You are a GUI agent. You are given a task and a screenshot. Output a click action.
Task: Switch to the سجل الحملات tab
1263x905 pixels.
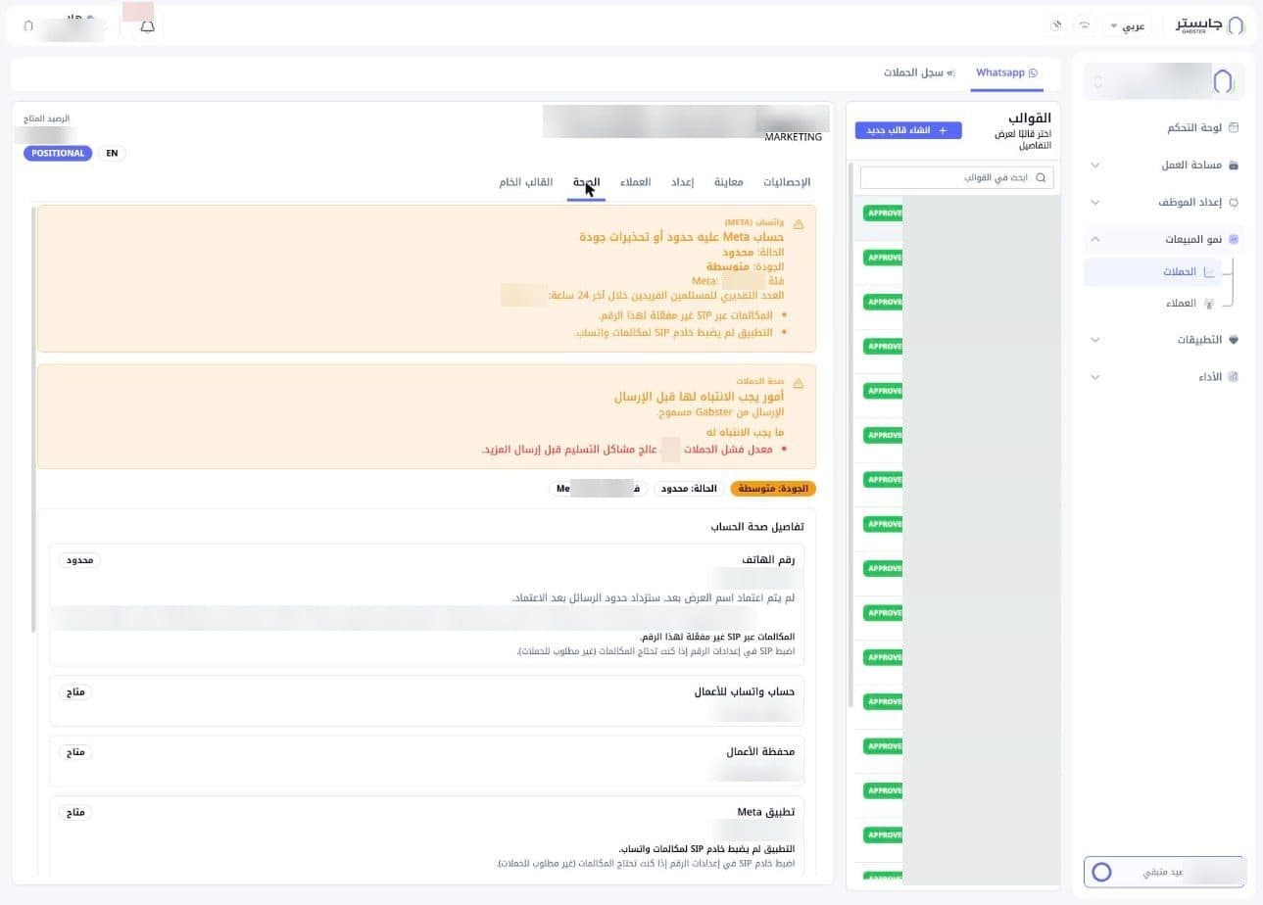pos(919,73)
